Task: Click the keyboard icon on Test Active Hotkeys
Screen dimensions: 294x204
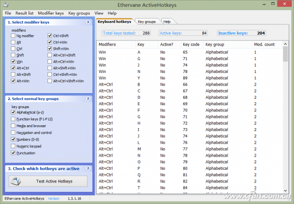Action: point(16,181)
